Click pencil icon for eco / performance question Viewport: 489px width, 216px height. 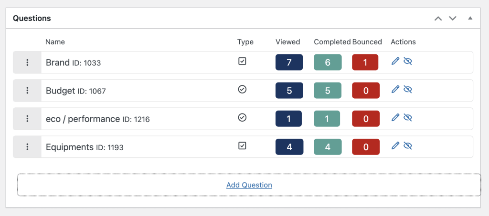[x=395, y=117]
